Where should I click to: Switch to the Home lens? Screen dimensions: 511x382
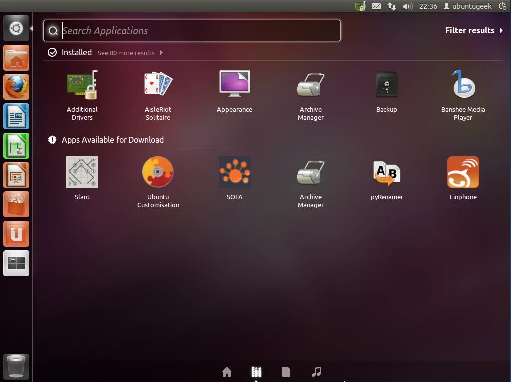227,371
